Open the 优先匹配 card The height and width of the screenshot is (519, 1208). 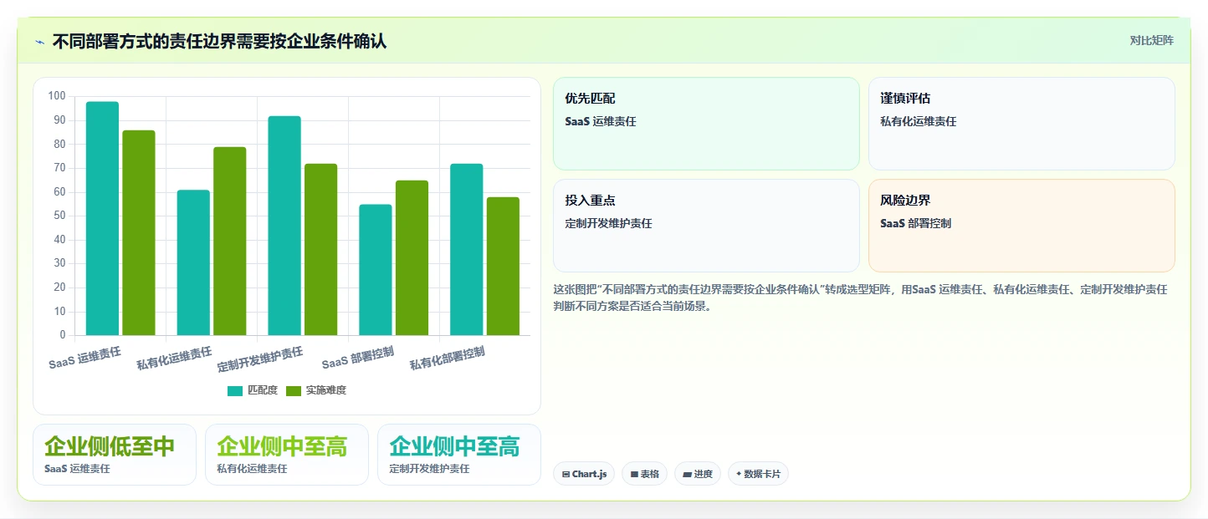706,124
